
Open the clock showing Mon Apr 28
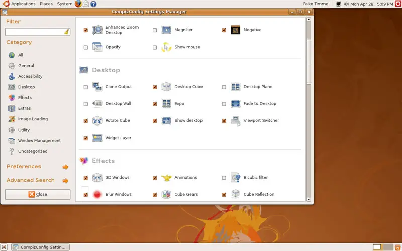[371, 4]
